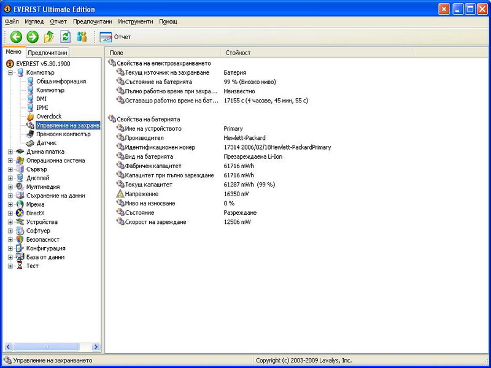This screenshot has width=491, height=368.
Task: Expand the Дънна платка node
Action: coord(10,151)
